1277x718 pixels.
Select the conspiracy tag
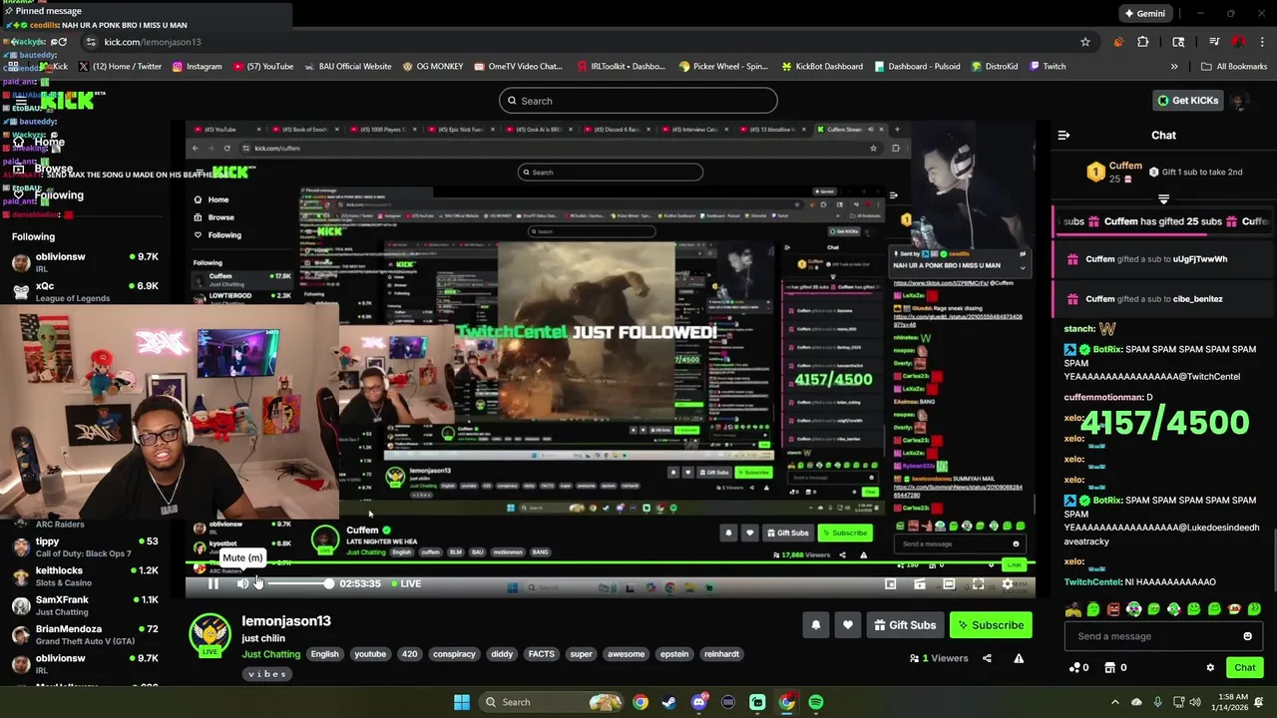[454, 654]
